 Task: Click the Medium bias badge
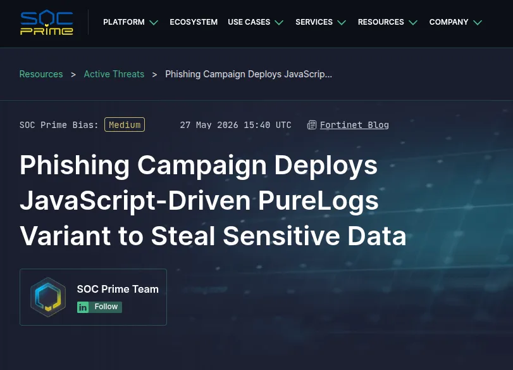pyautogui.click(x=125, y=125)
